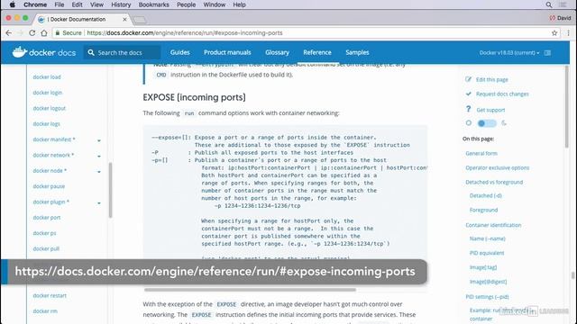
Task: Open docker port sidebar link
Action: 47,218
